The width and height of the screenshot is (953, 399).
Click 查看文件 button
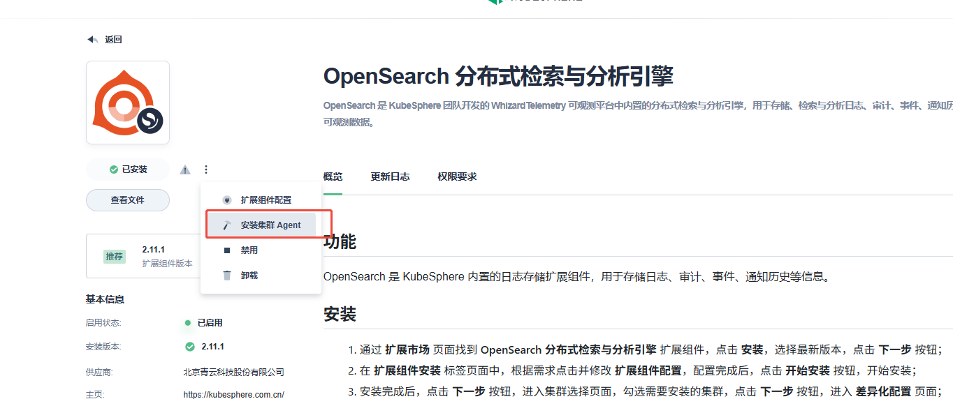pyautogui.click(x=128, y=200)
